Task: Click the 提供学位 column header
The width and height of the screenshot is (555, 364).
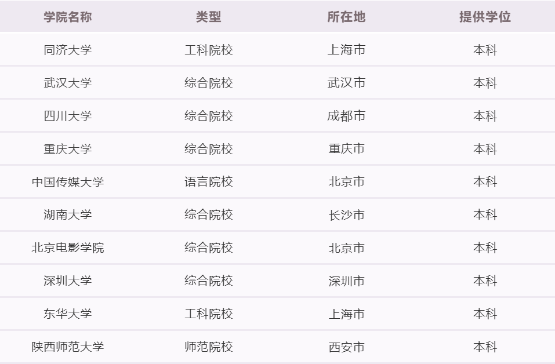Action: 485,17
